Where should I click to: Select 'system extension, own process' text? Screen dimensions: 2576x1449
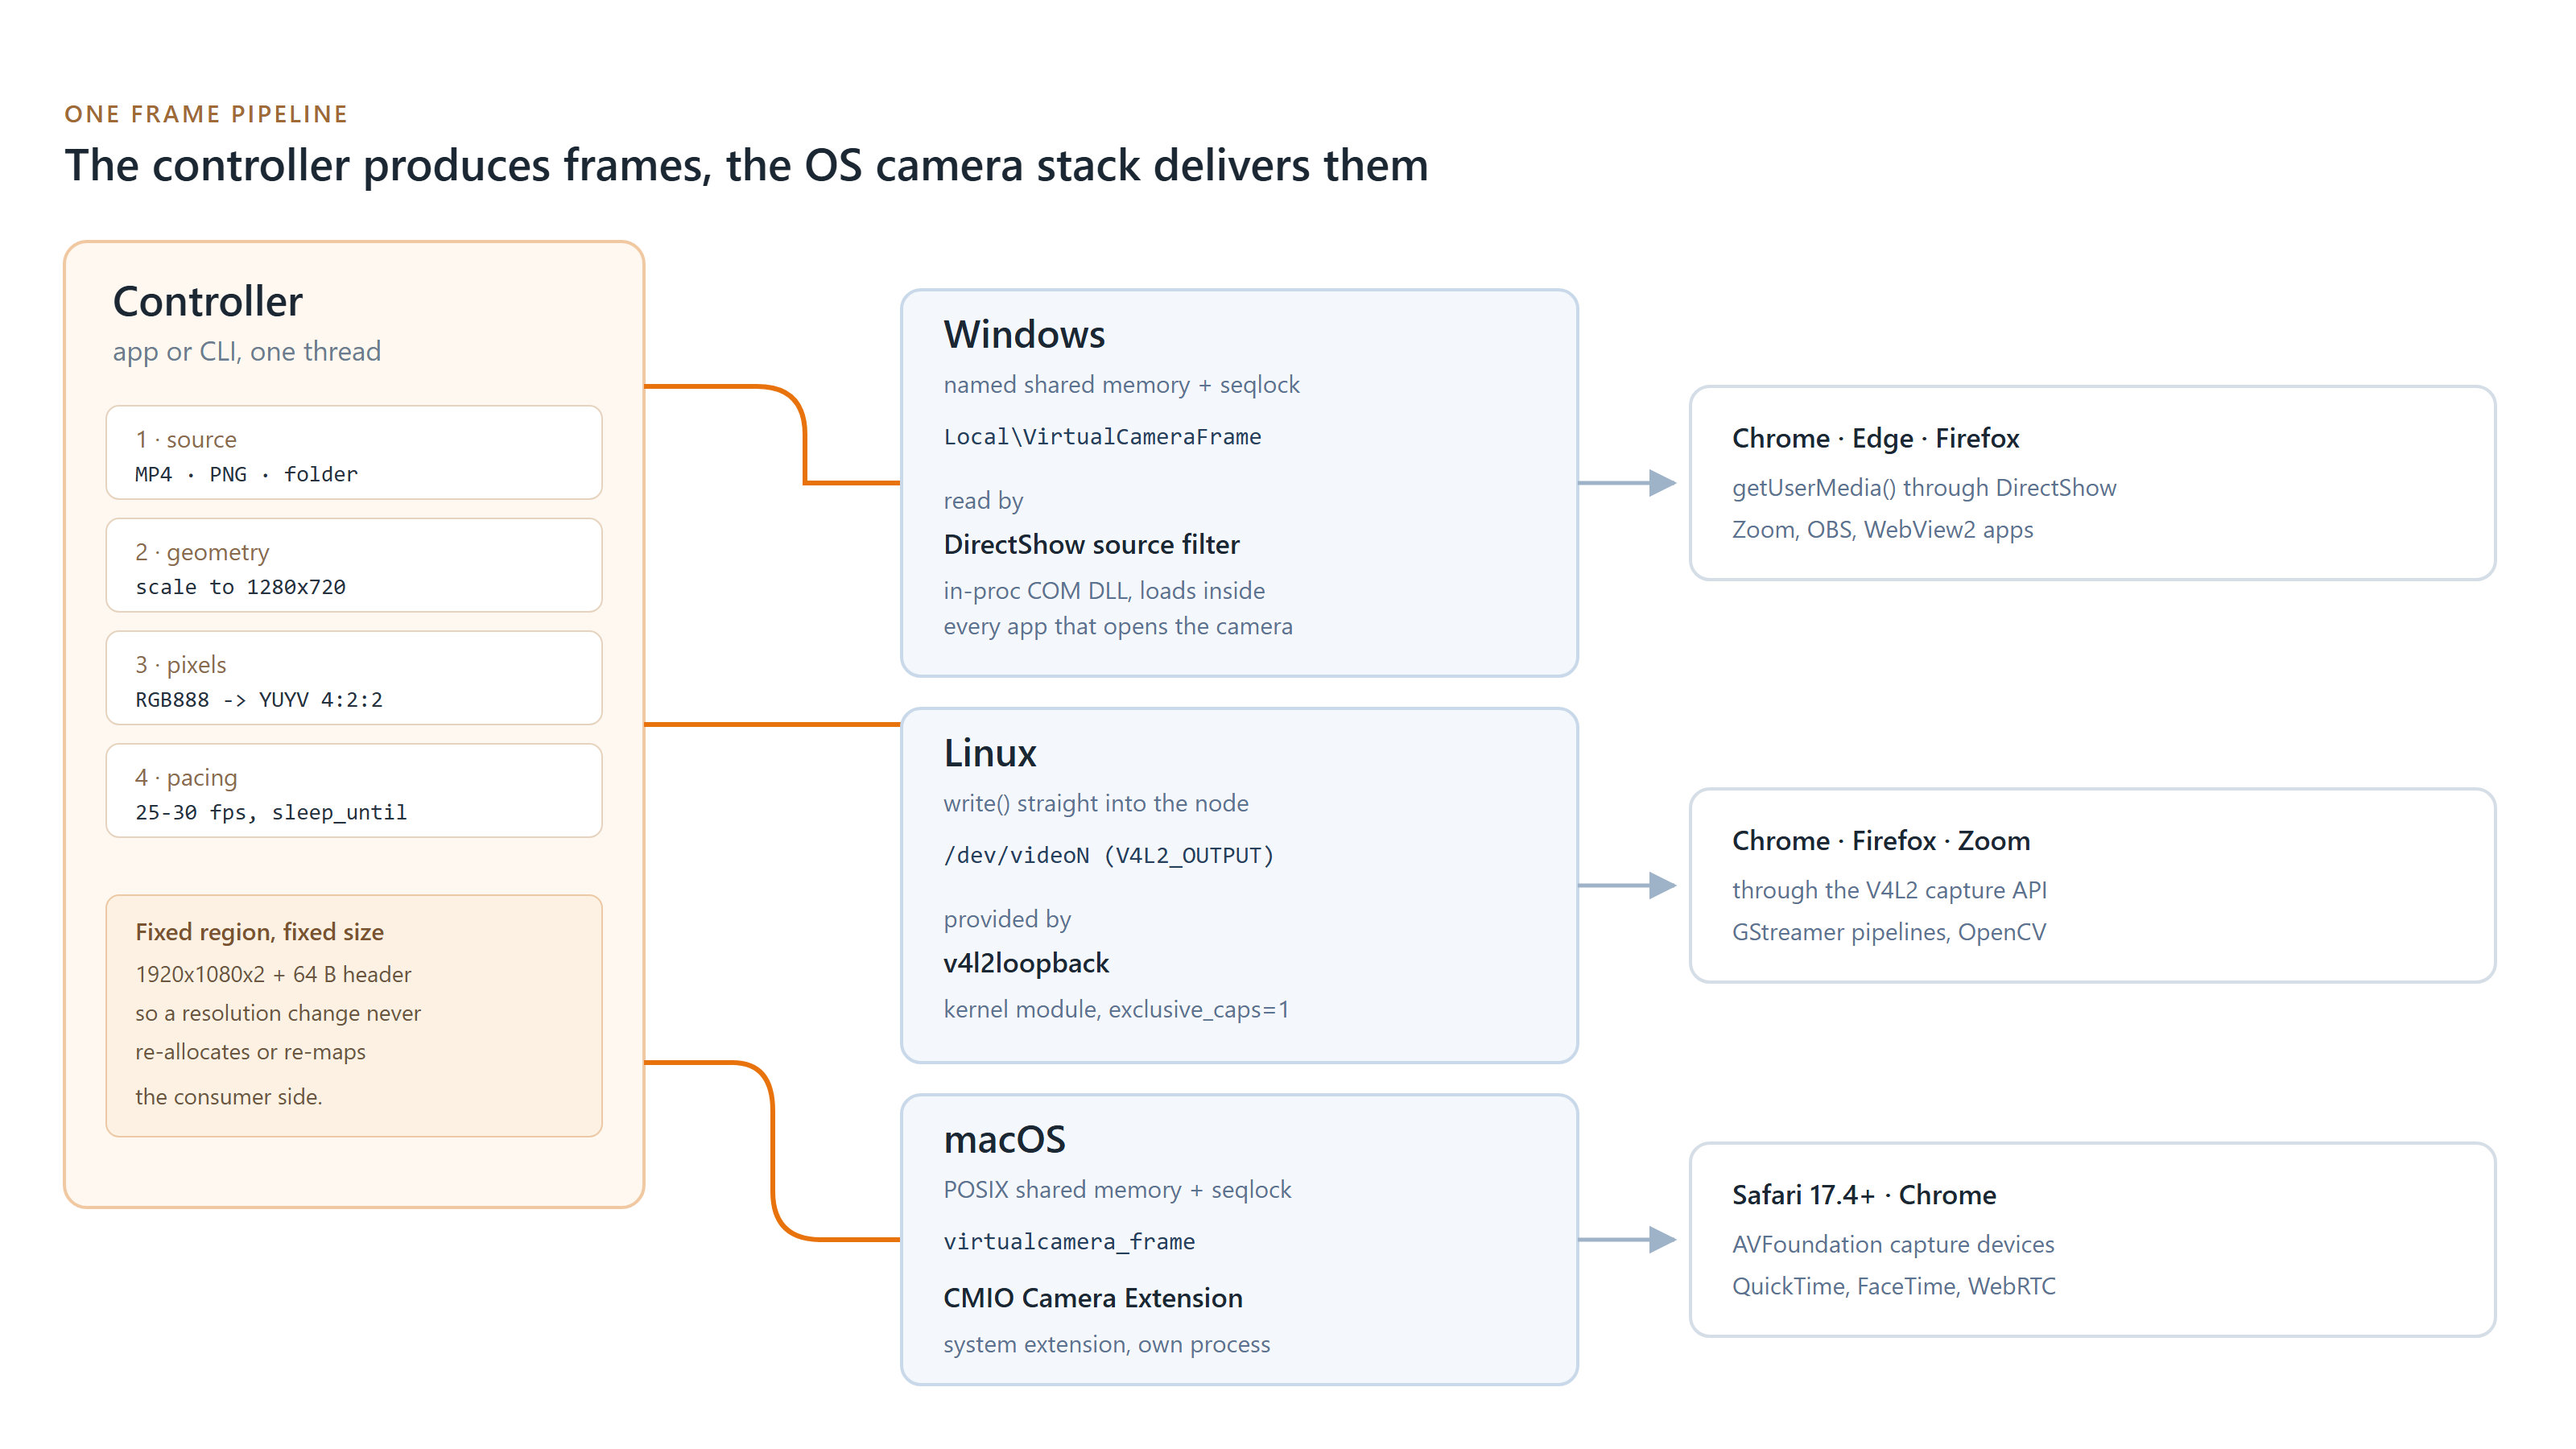pos(1106,1345)
